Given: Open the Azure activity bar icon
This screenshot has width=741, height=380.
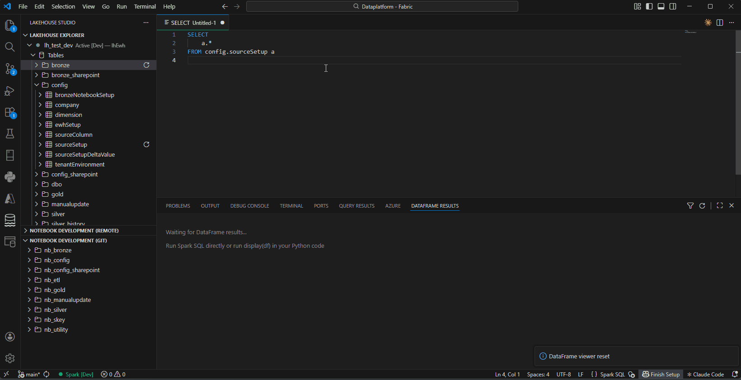Looking at the screenshot, I should click(x=10, y=199).
